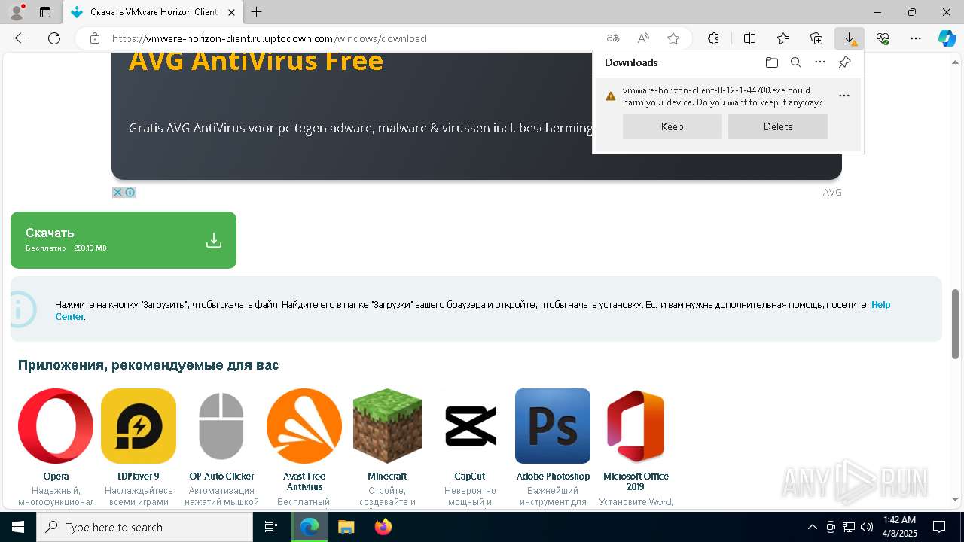Reload the page with the refresh icon

(x=54, y=38)
